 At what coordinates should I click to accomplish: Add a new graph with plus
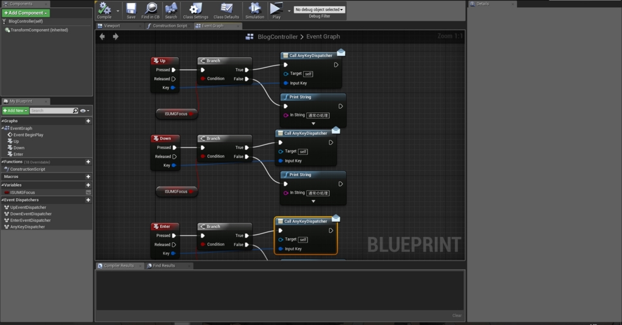click(x=88, y=121)
